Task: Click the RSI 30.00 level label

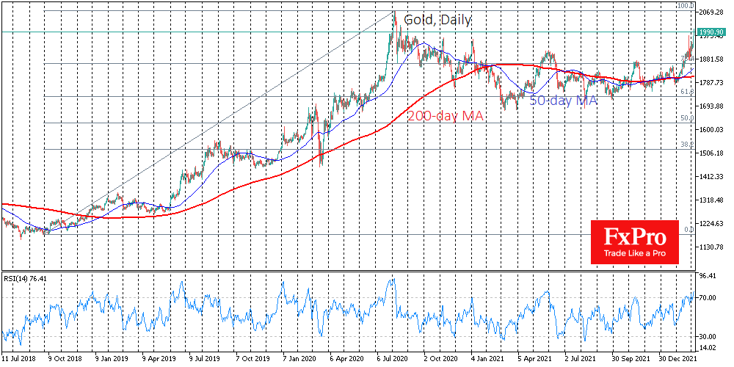Action: tap(708, 336)
